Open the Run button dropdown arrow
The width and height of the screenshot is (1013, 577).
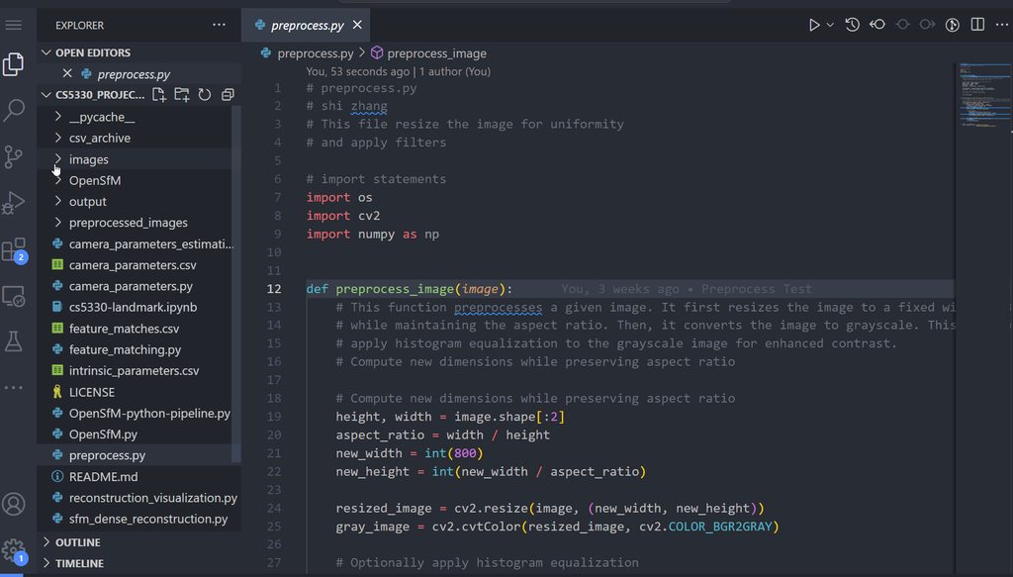830,25
